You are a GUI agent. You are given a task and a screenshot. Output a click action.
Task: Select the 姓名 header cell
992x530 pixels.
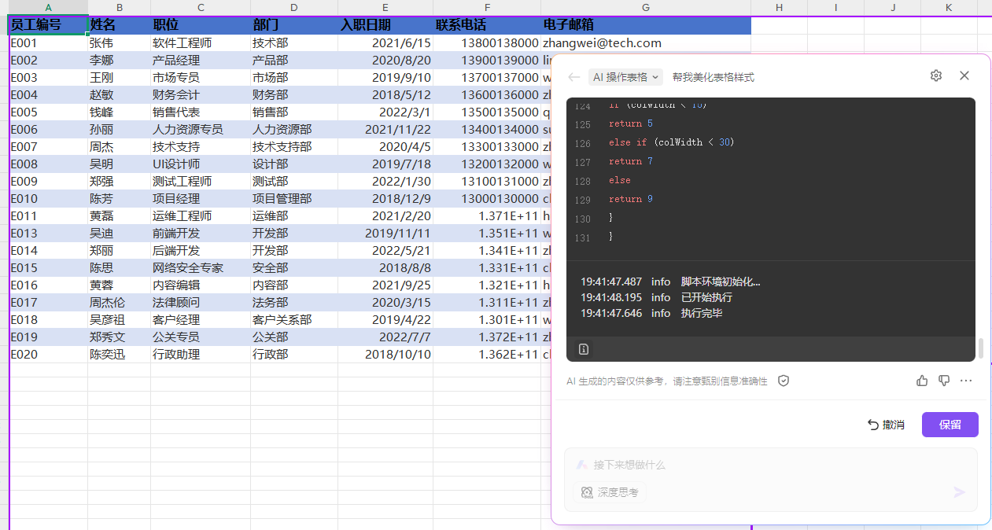pos(120,25)
